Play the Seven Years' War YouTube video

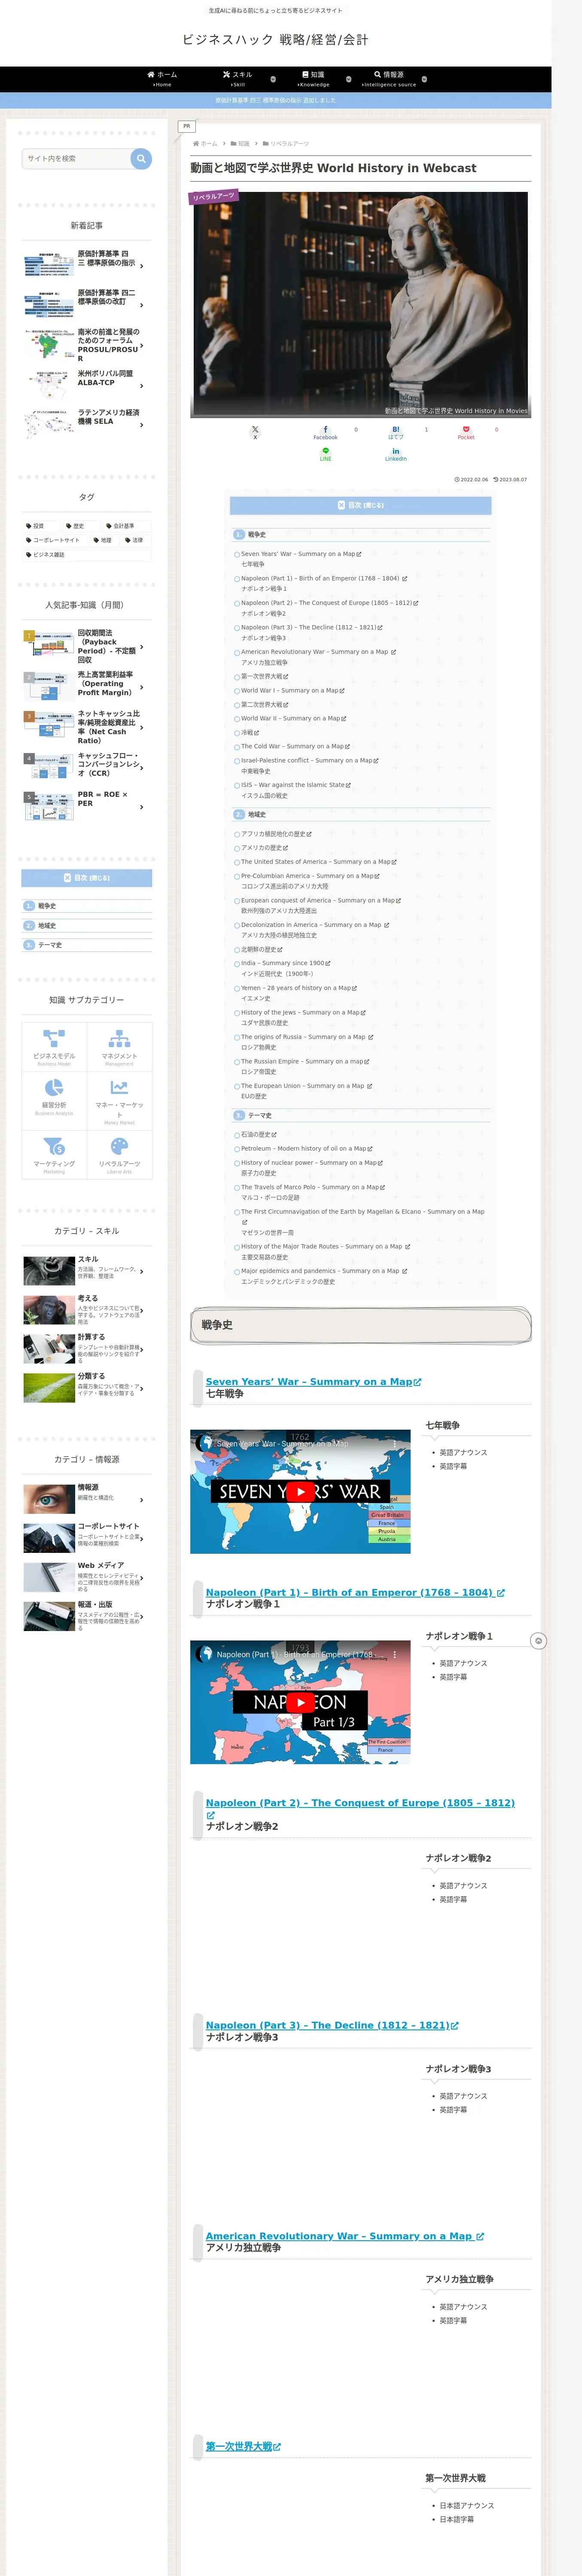pyautogui.click(x=300, y=1491)
